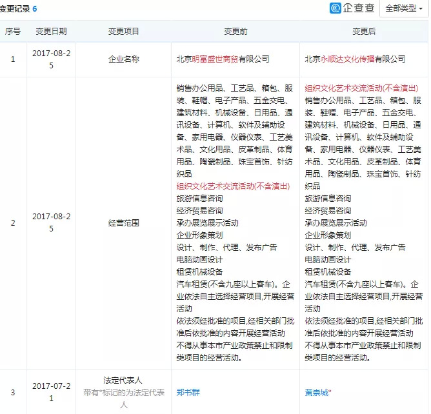Screen dimensions: 431x414
Task: Open 黄崇城 legal representative link
Action: [x=318, y=391]
